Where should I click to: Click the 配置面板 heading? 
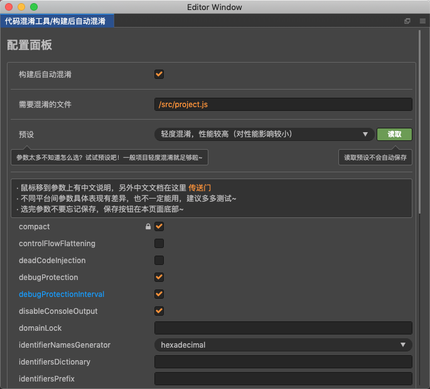30,45
